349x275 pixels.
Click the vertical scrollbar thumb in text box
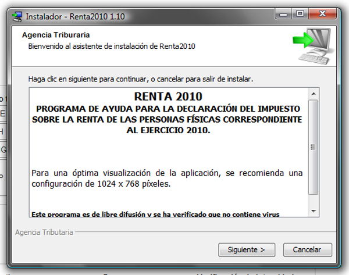[x=313, y=147]
